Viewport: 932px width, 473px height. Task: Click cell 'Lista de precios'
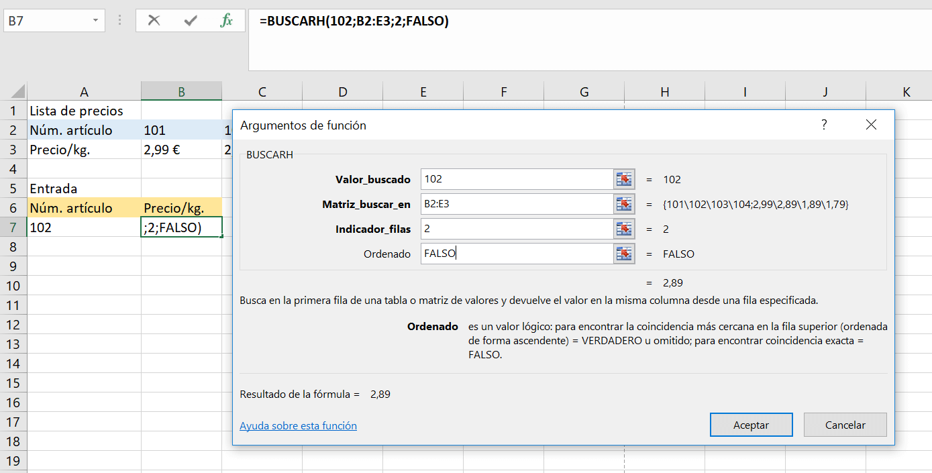coord(84,111)
